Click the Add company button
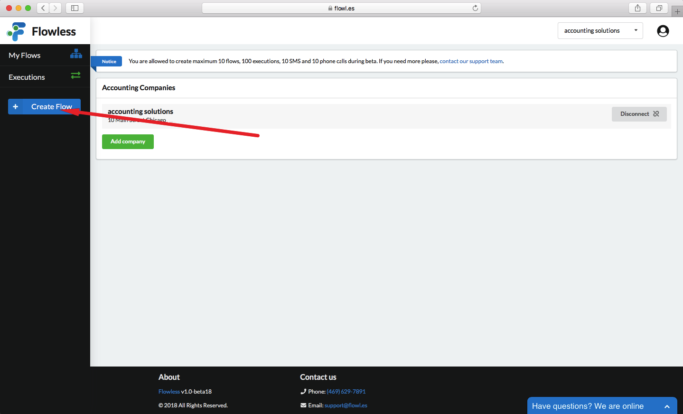 [128, 141]
